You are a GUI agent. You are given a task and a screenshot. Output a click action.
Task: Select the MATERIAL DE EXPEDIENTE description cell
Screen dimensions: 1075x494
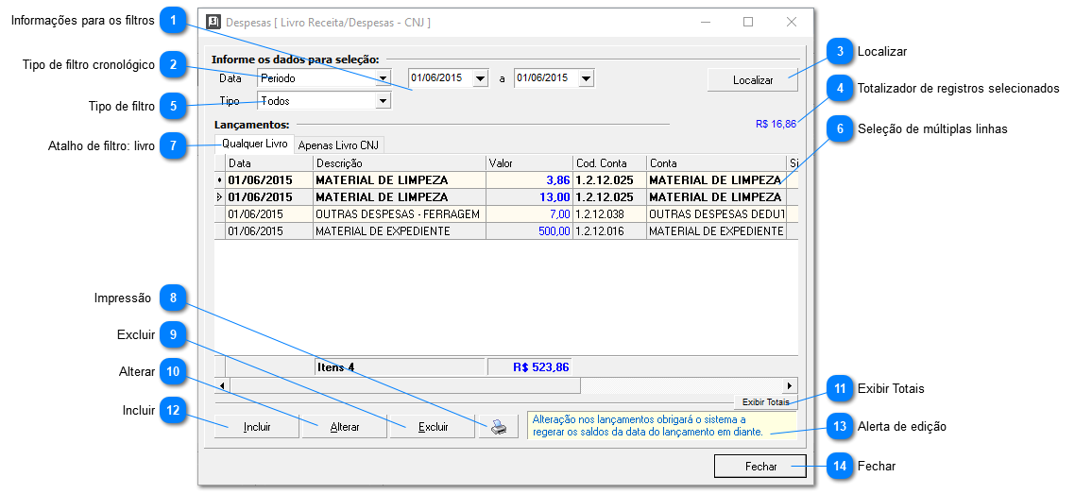[x=400, y=230]
